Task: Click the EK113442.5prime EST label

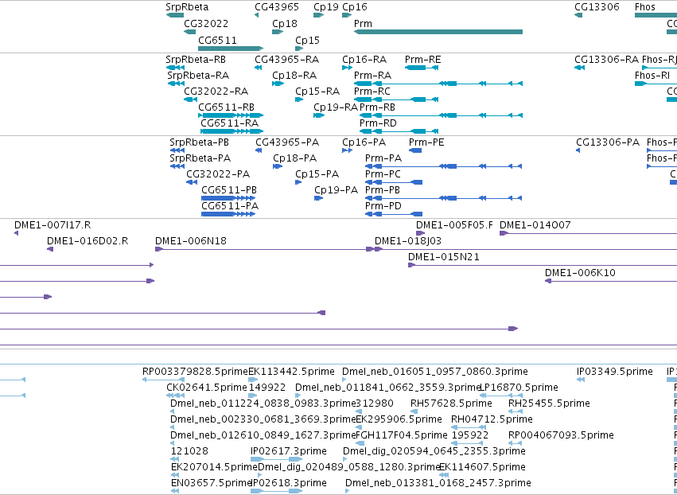Action: click(x=291, y=372)
